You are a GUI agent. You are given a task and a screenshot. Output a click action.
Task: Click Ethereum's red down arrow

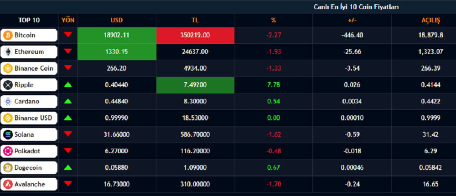click(68, 51)
